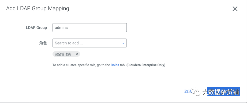Place cursor after 'admins' text

[x=68, y=27]
